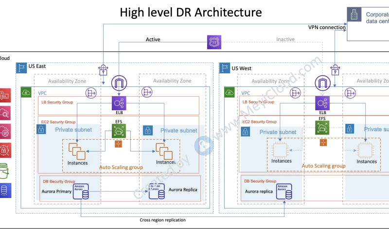Image resolution: width=389 pixels, height=233 pixels.
Task: Click the US West Aurora replica database icon
Action: 284,191
